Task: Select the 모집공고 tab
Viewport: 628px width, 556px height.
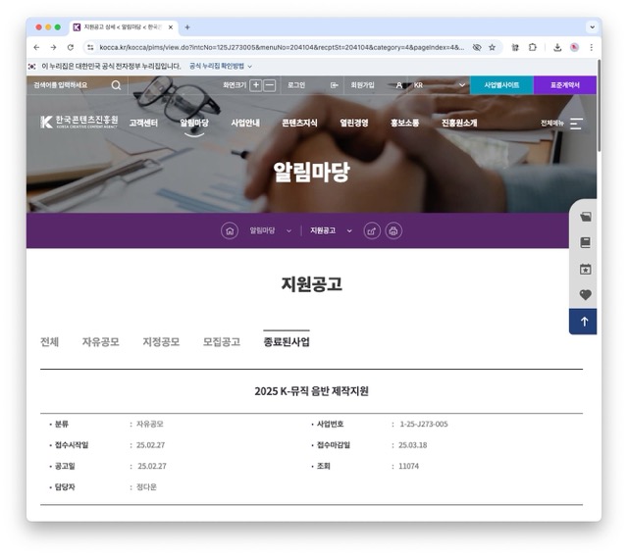Action: point(222,342)
